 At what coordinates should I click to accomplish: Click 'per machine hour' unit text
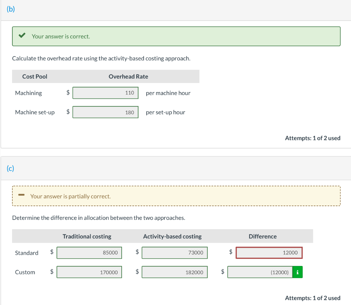pos(168,93)
